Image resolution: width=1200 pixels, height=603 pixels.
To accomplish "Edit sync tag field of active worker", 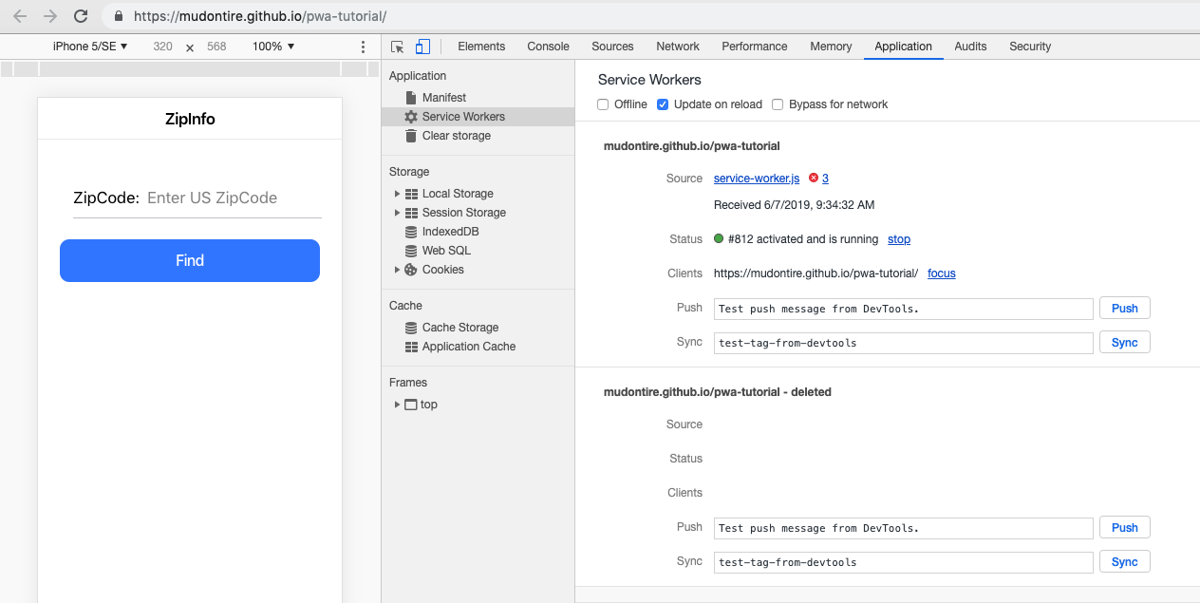I will pyautogui.click(x=904, y=343).
